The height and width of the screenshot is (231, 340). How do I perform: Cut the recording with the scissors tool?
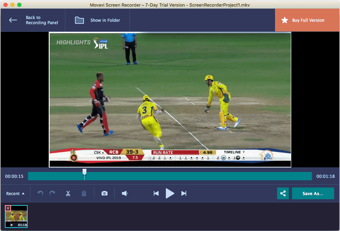click(x=68, y=193)
